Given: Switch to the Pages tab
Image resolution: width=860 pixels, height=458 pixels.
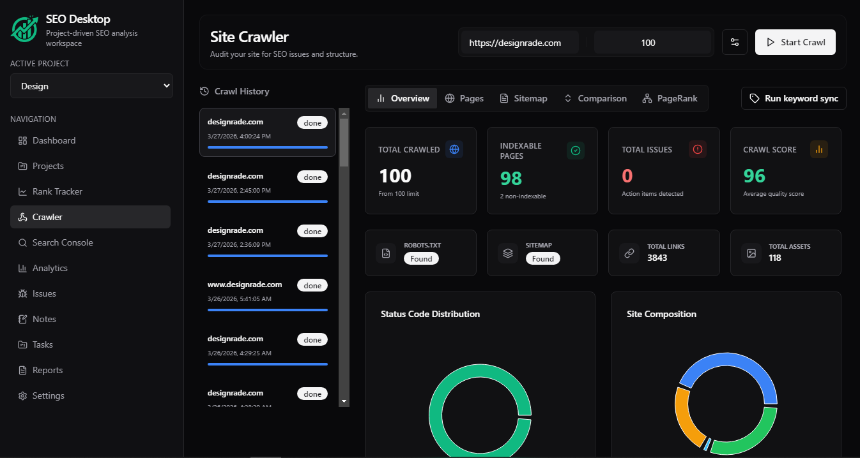Looking at the screenshot, I should (465, 98).
